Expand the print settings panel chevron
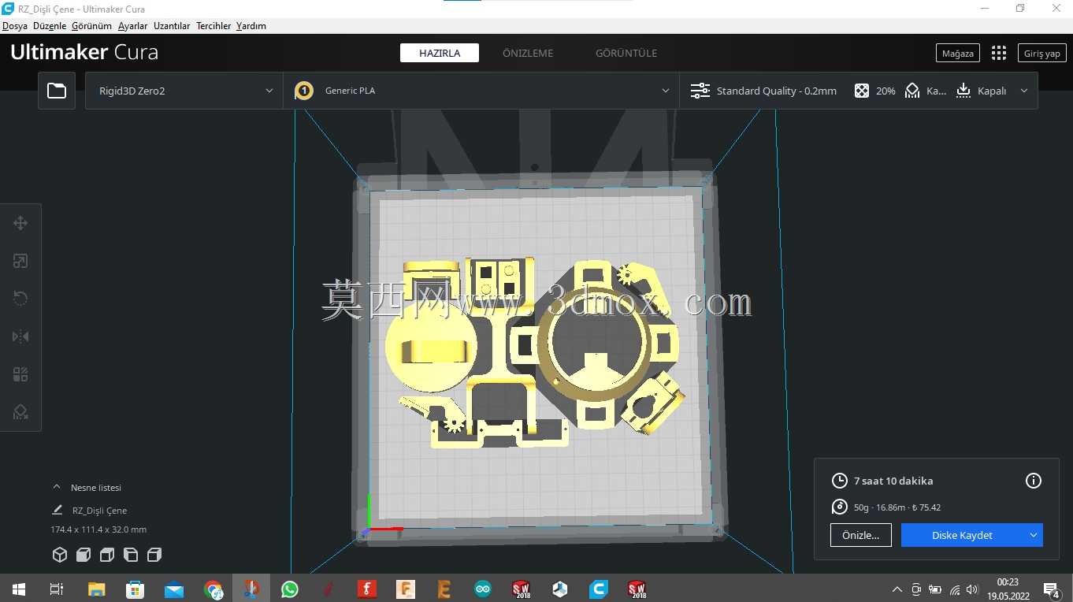Image resolution: width=1073 pixels, height=602 pixels. pyautogui.click(x=1024, y=91)
